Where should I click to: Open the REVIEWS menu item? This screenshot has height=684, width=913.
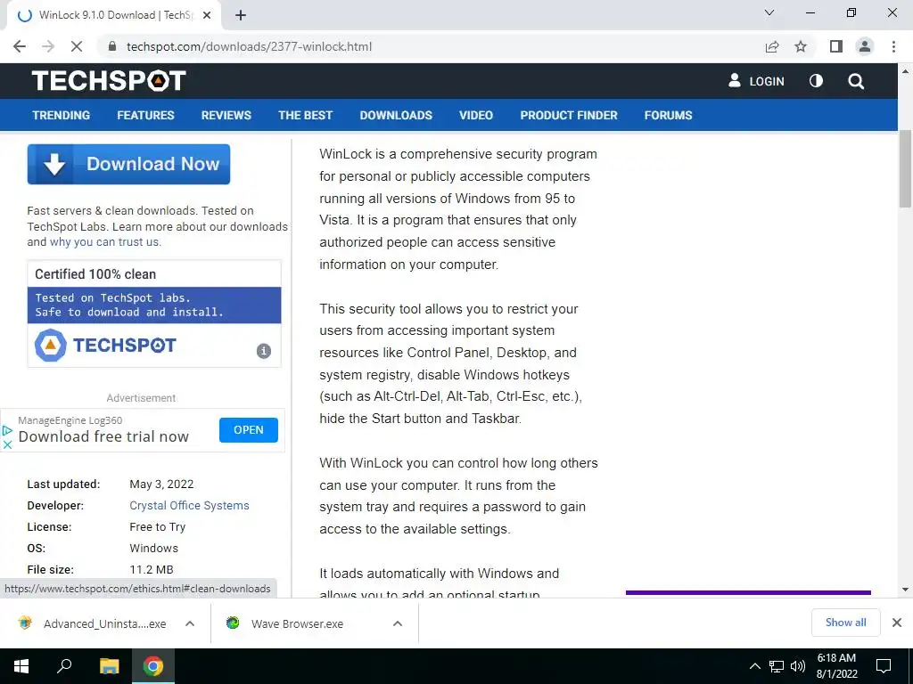(x=226, y=115)
